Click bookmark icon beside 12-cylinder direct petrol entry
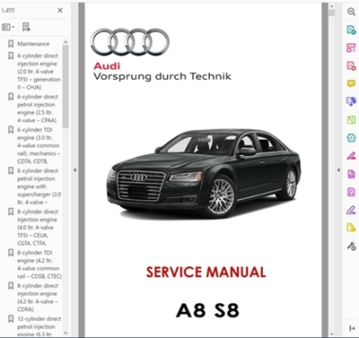359x338 pixels. [11, 319]
